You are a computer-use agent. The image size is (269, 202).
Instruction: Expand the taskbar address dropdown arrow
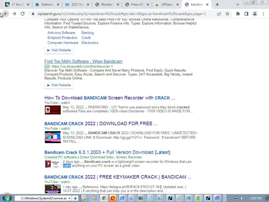69,198
